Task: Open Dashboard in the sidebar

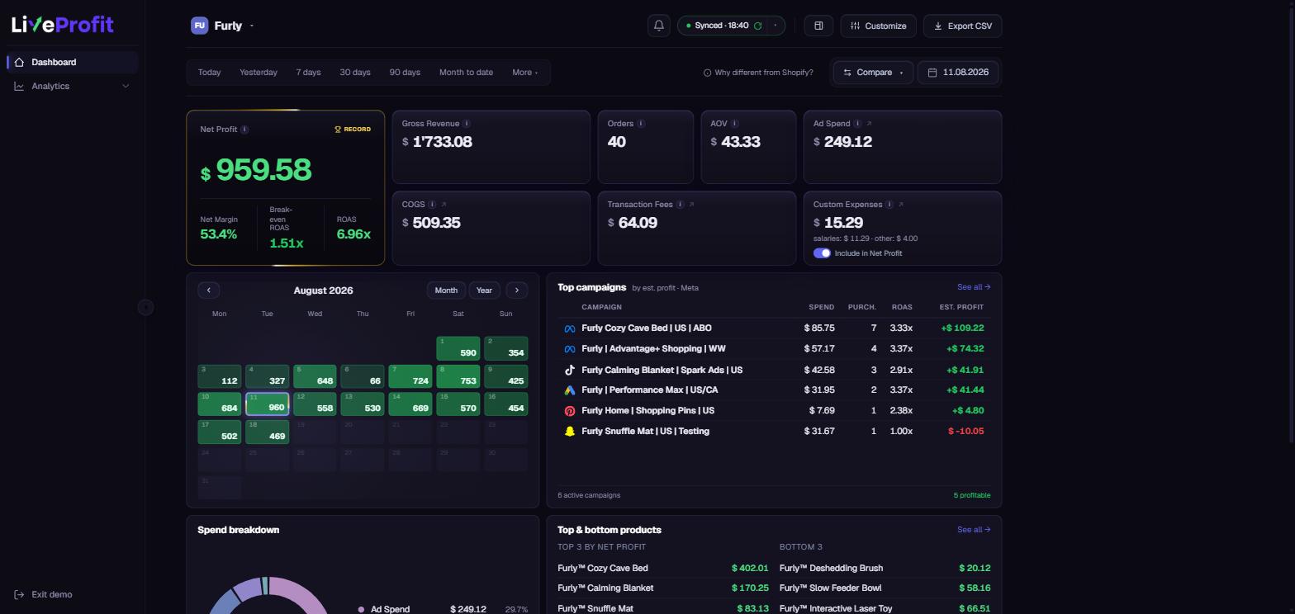Action: (73, 62)
